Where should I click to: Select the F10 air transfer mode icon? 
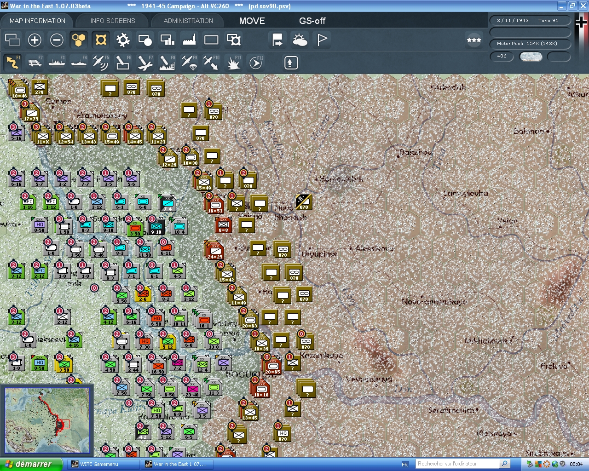[211, 63]
